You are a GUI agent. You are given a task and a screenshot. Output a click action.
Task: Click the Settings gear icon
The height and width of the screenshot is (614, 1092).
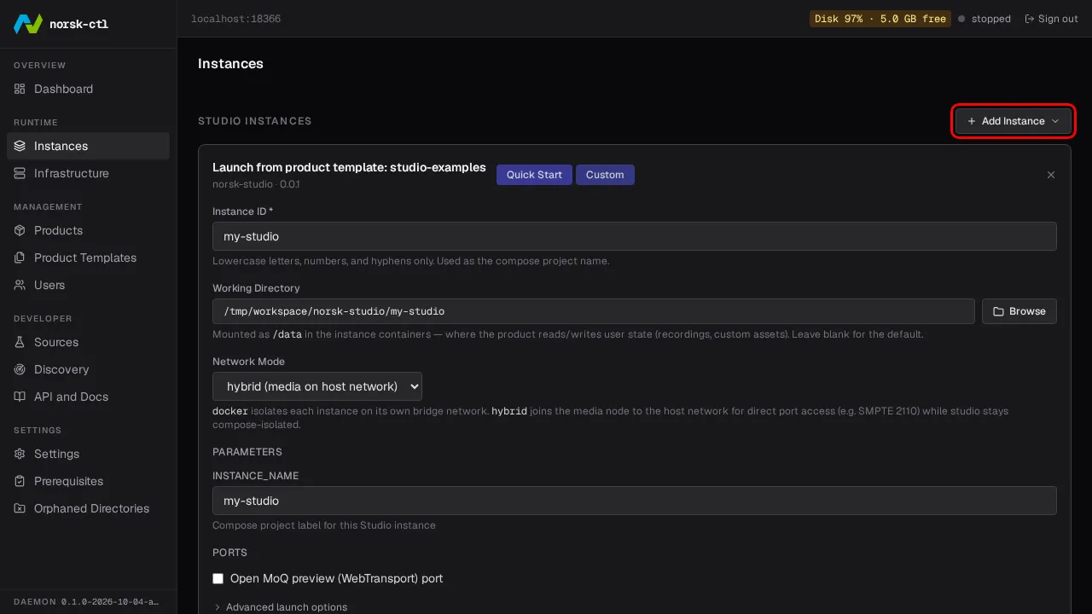pos(20,454)
